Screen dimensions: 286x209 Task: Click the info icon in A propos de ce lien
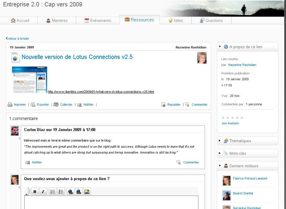point(226,47)
